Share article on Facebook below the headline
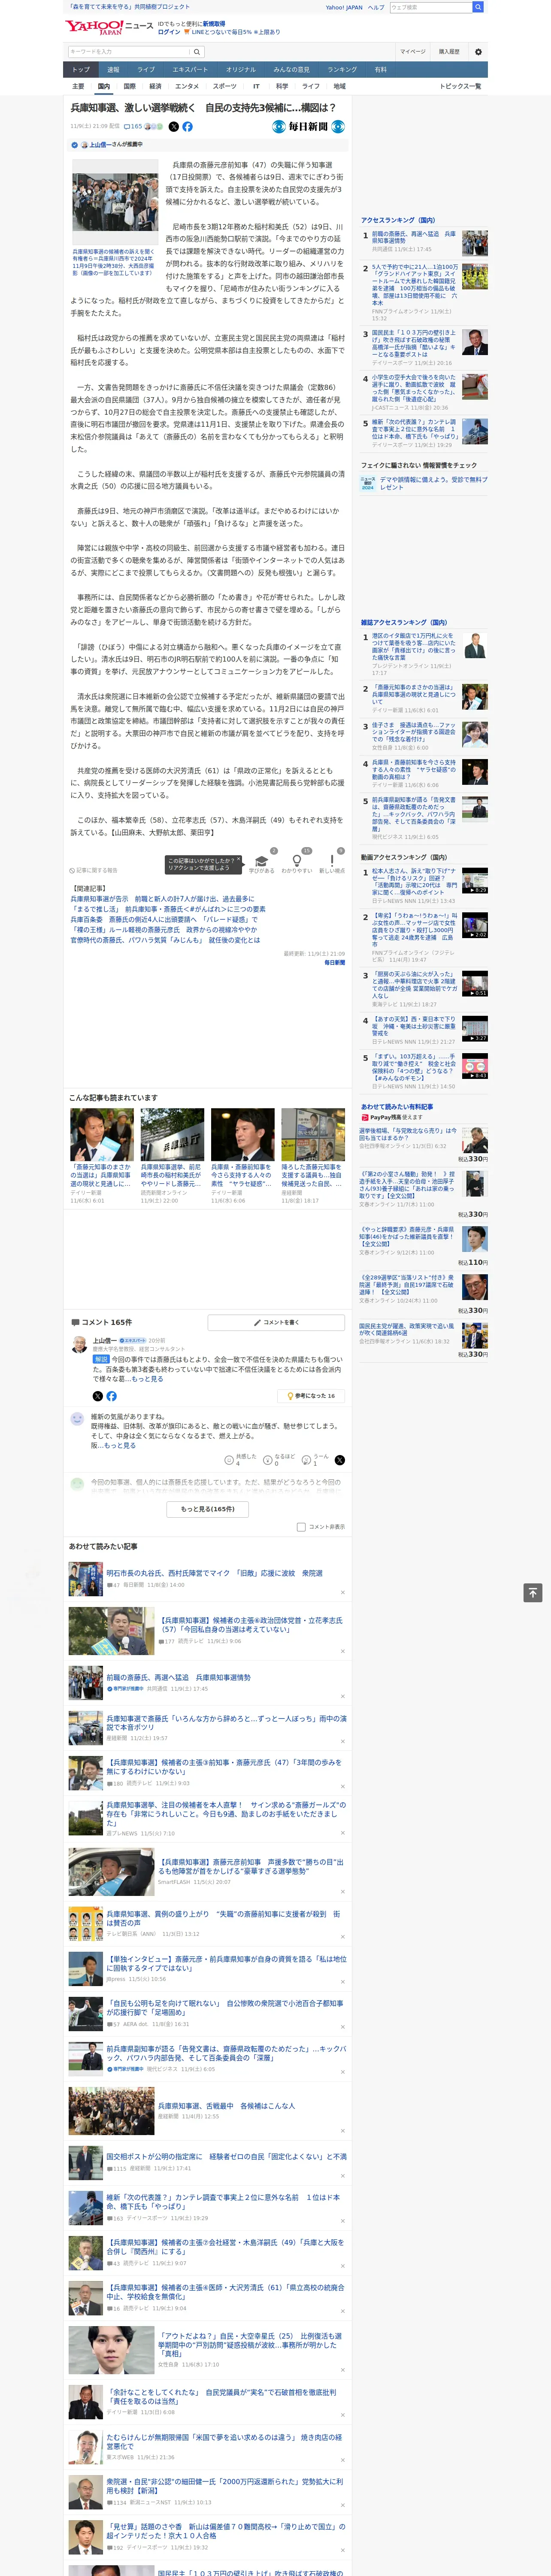551x2576 pixels. (187, 127)
